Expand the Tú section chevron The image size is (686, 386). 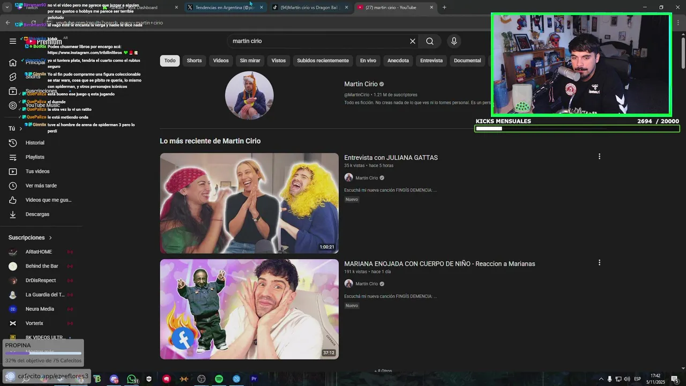click(x=21, y=129)
